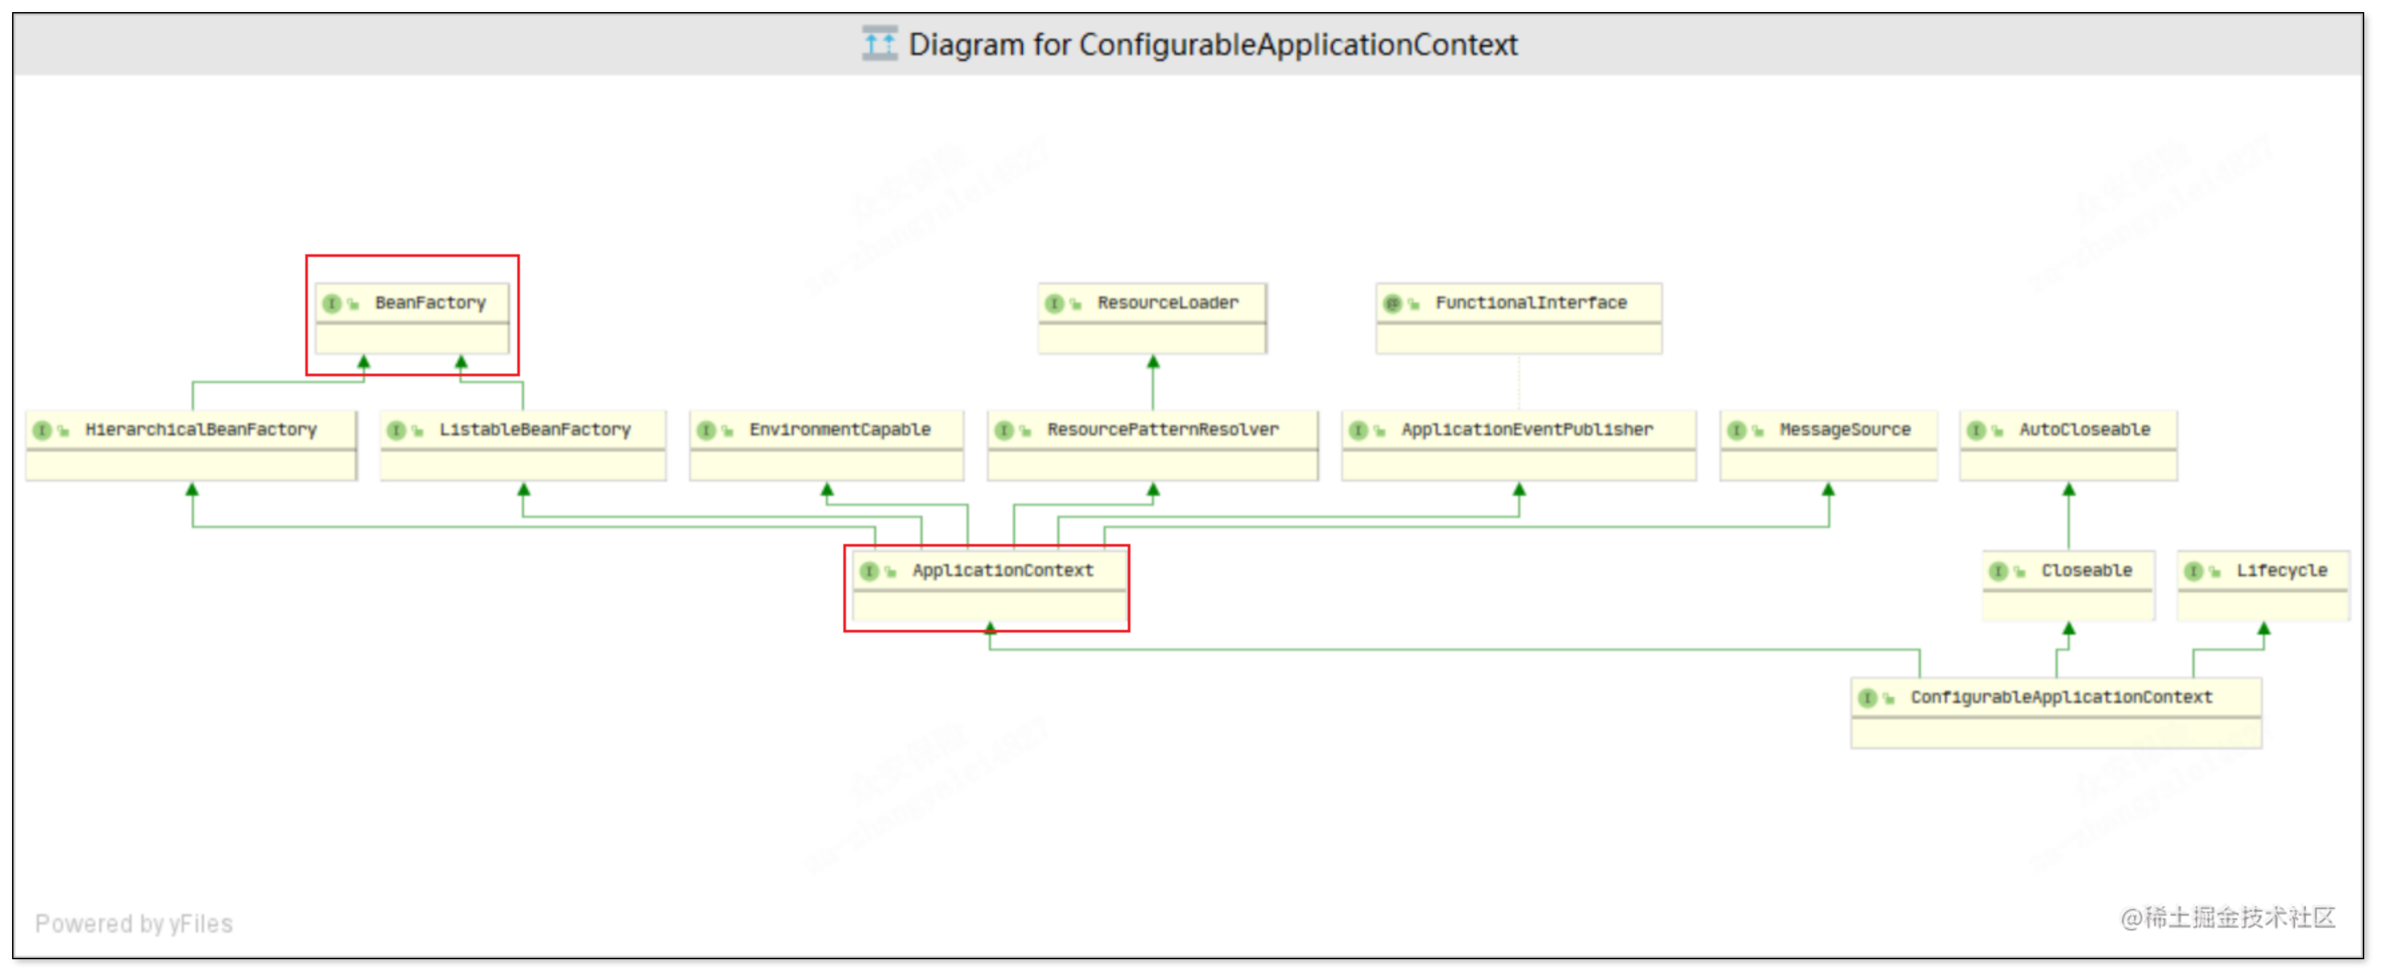Click the interface icon beside BeanFactory
The height and width of the screenshot is (978, 2383).
pyautogui.click(x=332, y=303)
